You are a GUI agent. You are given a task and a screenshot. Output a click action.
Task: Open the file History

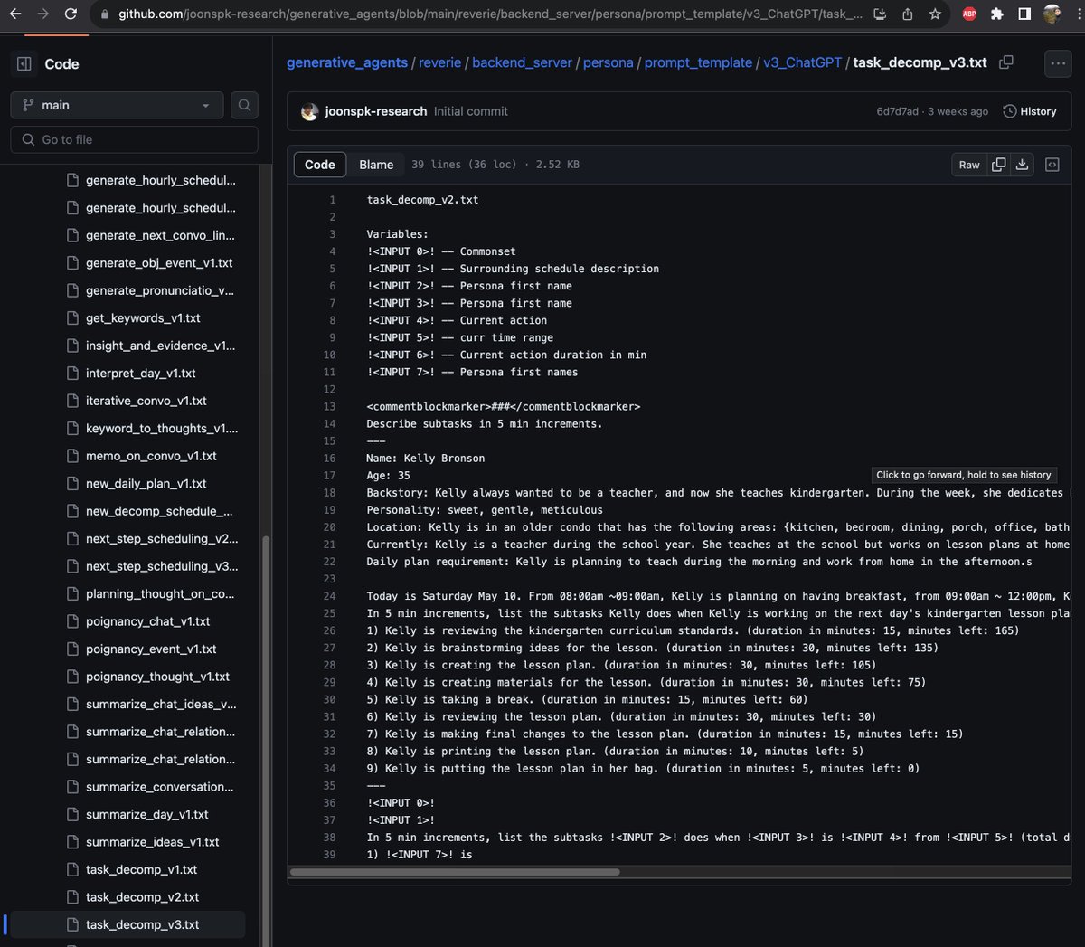click(1030, 111)
